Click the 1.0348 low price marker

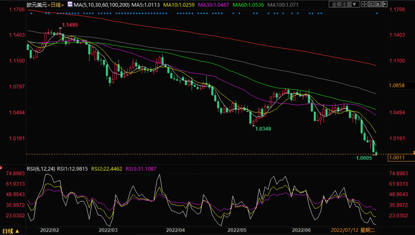tap(263, 129)
